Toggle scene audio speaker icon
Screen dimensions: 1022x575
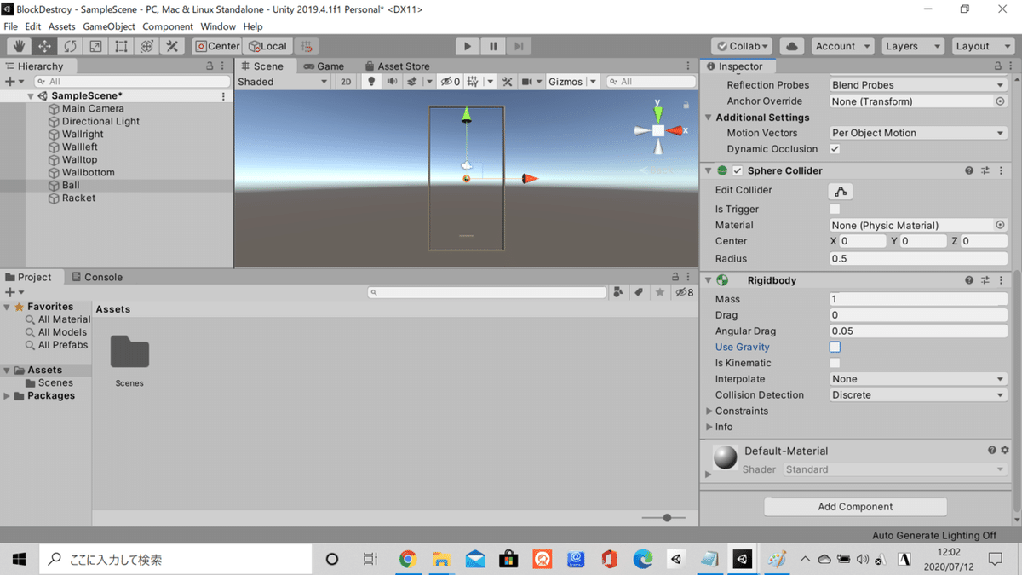(392, 82)
